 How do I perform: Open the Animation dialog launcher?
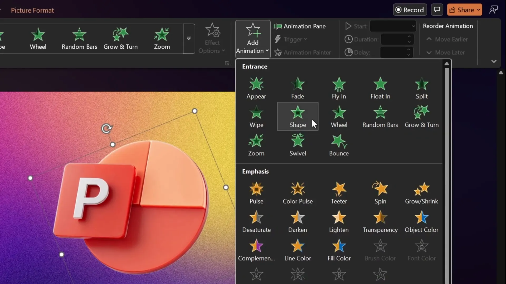(227, 63)
